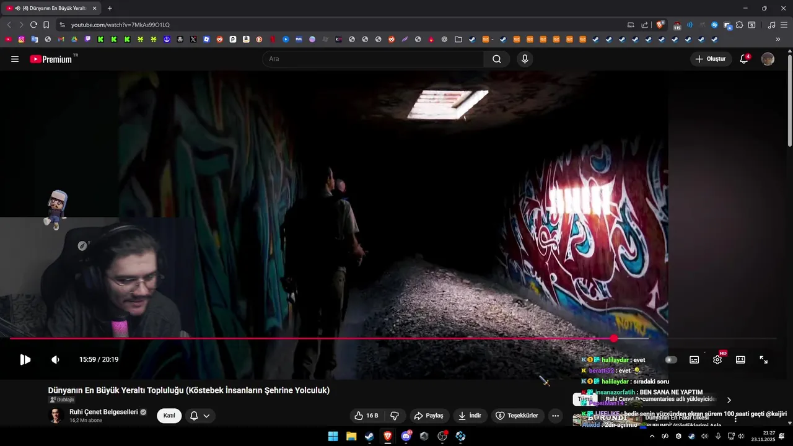
Task: Open Brave main hamburger menu
Action: pyautogui.click(x=784, y=25)
